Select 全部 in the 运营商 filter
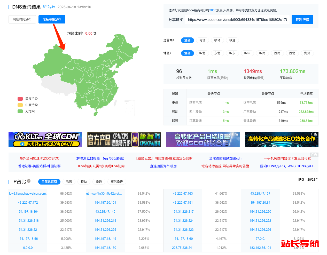This screenshot has height=255, width=327. [x=188, y=40]
